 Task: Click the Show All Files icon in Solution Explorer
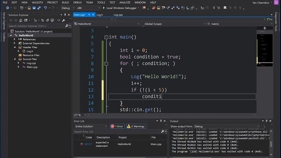click(52, 21)
